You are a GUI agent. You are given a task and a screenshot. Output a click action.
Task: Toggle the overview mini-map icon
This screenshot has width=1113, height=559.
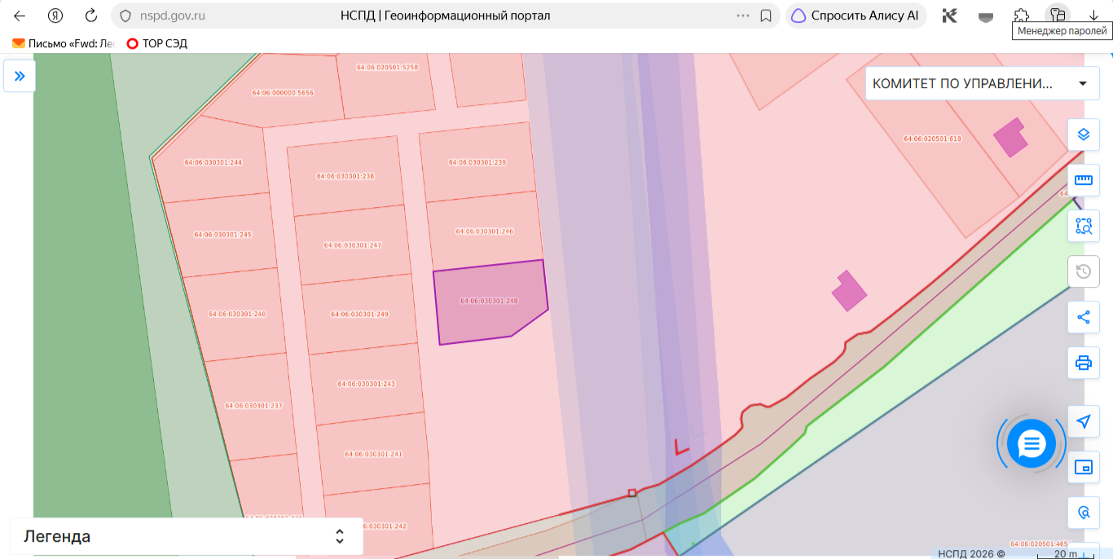(x=1084, y=467)
